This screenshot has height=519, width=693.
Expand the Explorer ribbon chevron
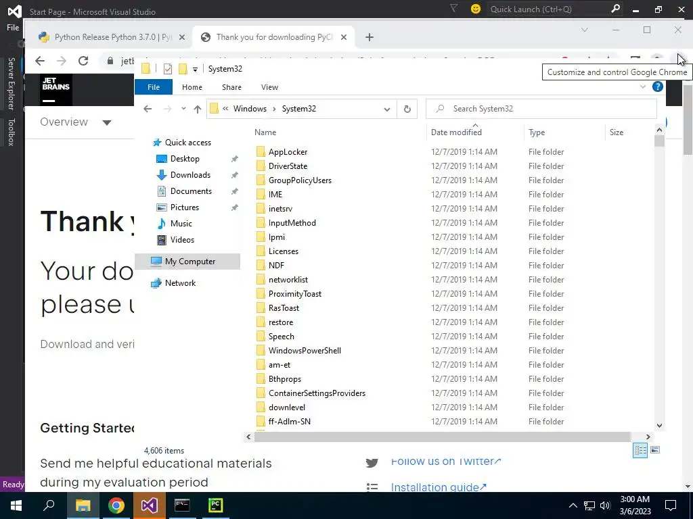643,87
